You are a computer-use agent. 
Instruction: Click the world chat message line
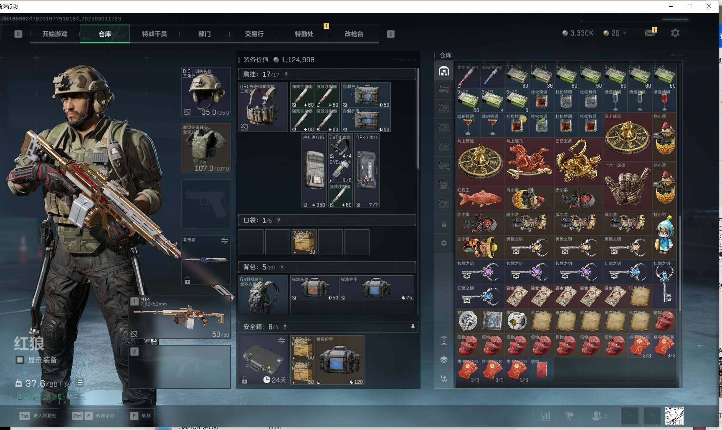click(50, 396)
